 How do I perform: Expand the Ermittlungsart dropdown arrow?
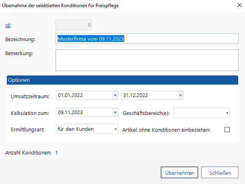tap(116, 129)
